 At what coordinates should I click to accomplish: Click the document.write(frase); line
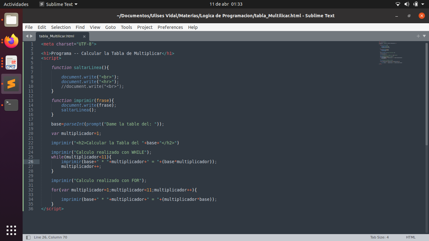coord(89,105)
